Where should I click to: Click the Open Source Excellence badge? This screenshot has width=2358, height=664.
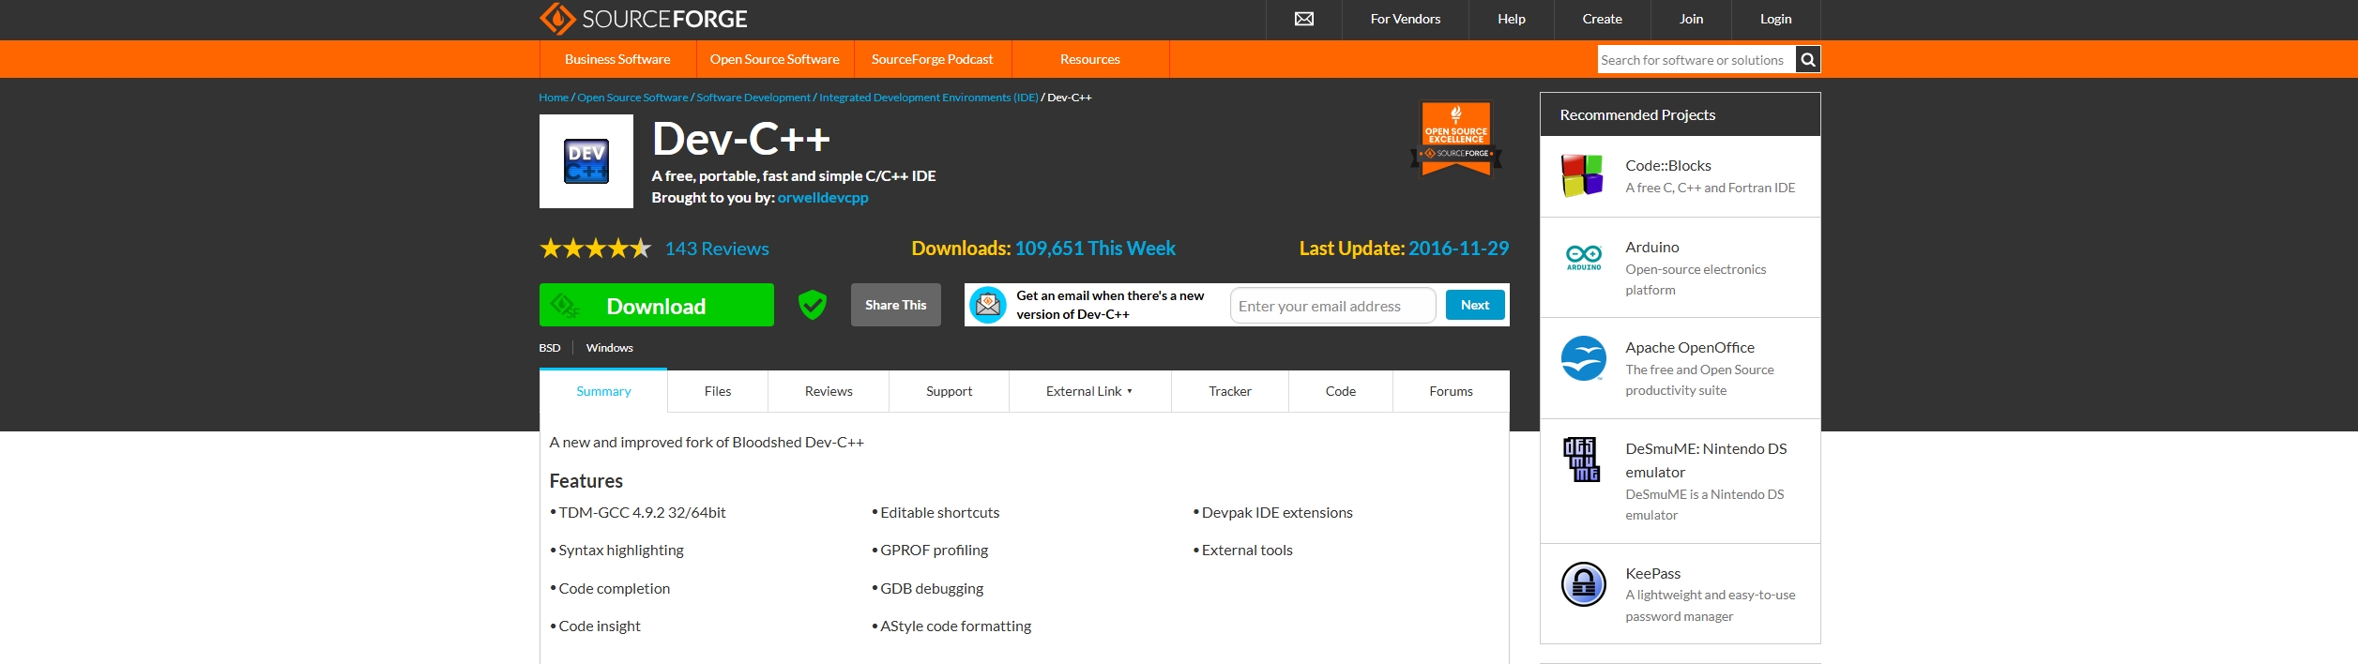(x=1456, y=139)
